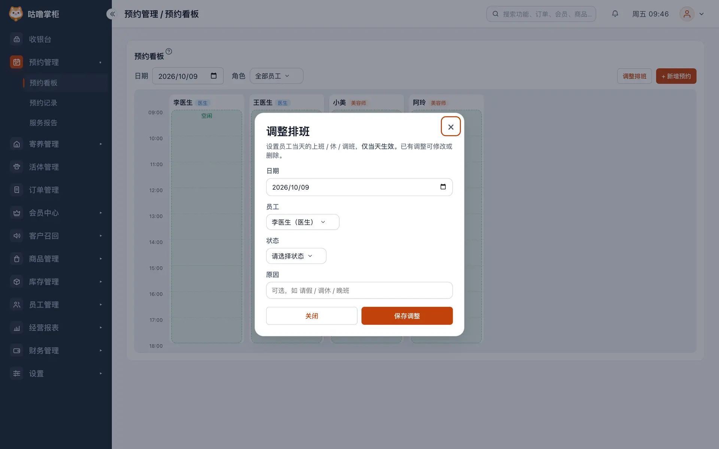The width and height of the screenshot is (719, 449).
Task: Close the 调整排班 dialog with X icon
Action: [x=450, y=127]
